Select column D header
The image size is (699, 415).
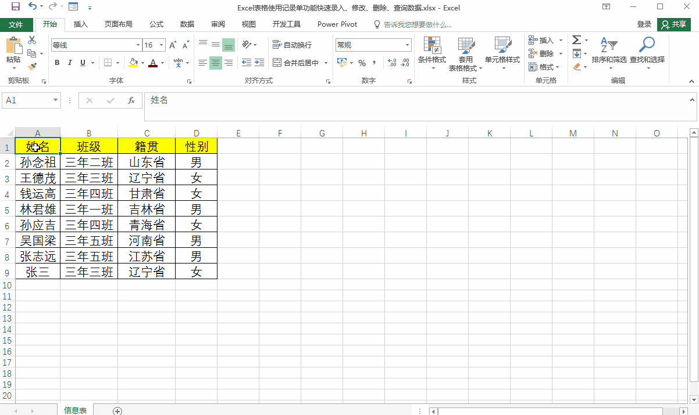(197, 133)
